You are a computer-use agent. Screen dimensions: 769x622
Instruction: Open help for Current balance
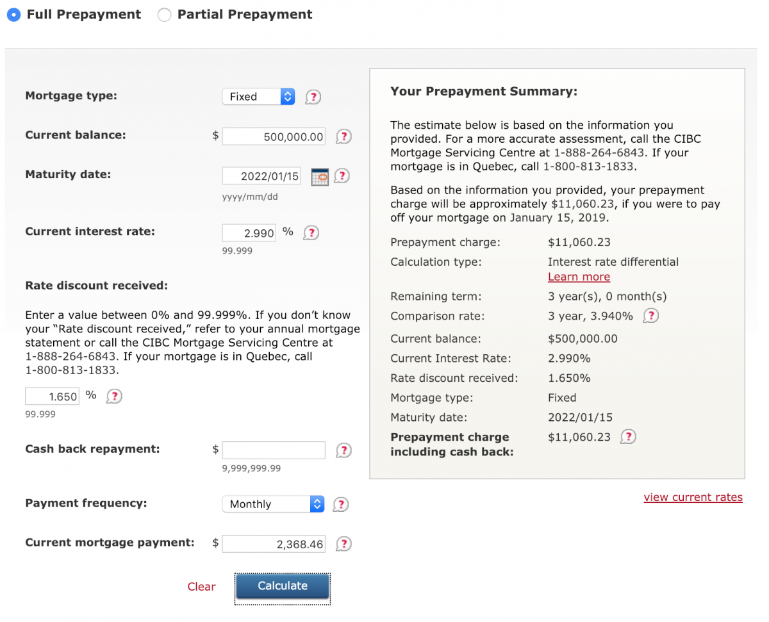pyautogui.click(x=343, y=136)
